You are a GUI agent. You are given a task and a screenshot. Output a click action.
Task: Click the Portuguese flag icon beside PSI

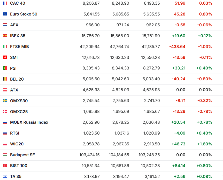click(5, 68)
